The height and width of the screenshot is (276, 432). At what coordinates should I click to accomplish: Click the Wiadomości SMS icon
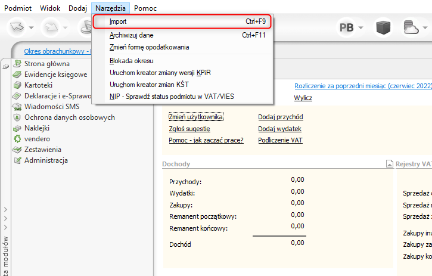coord(18,107)
